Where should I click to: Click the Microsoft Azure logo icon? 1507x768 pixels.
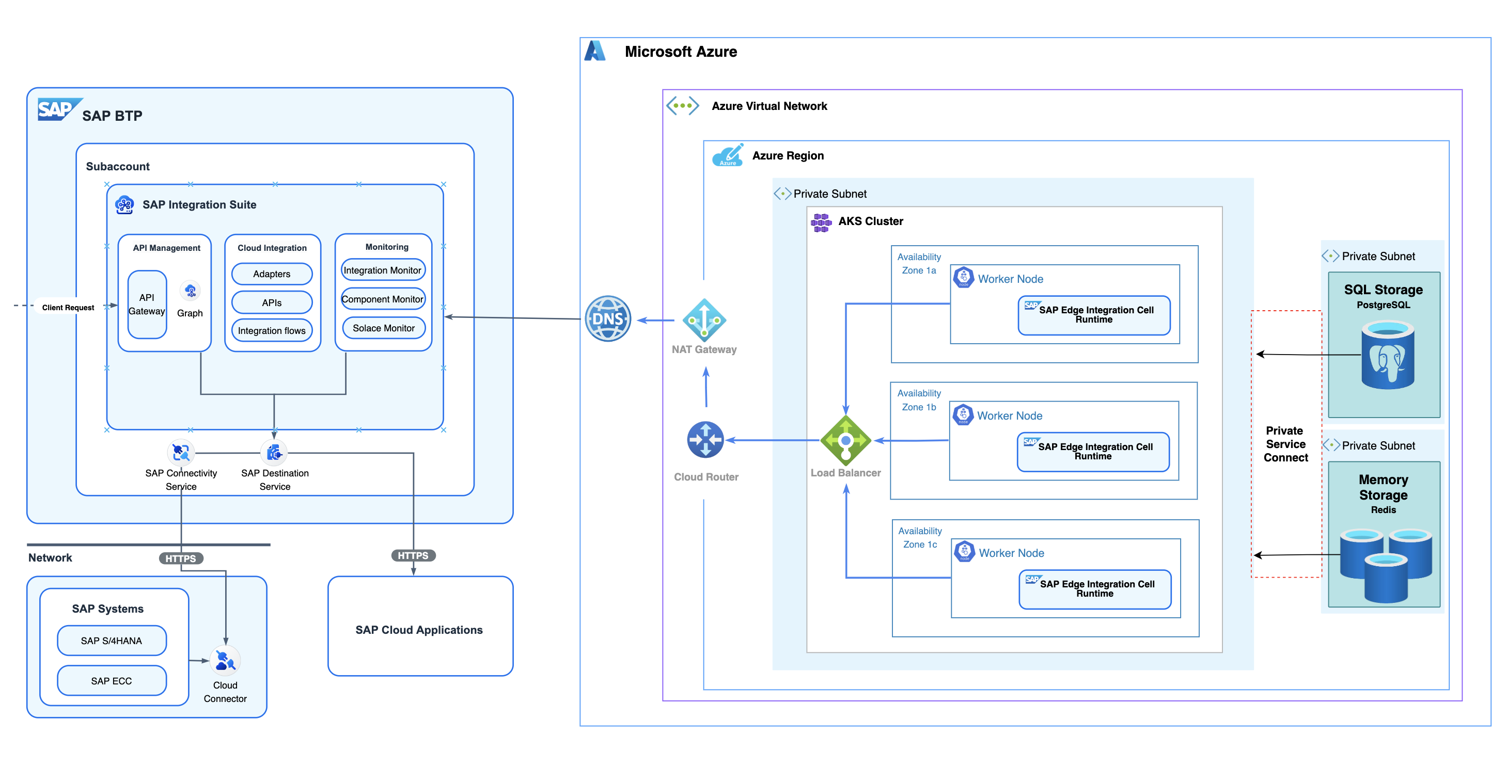coord(595,51)
